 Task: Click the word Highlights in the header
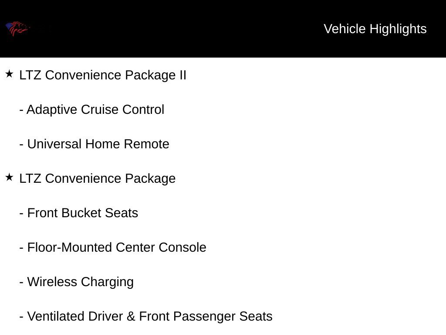tap(398, 29)
